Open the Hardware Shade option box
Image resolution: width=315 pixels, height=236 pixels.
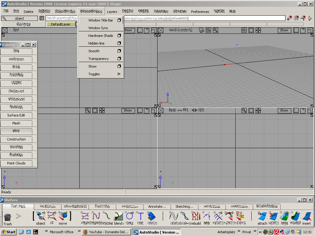pos(119,36)
